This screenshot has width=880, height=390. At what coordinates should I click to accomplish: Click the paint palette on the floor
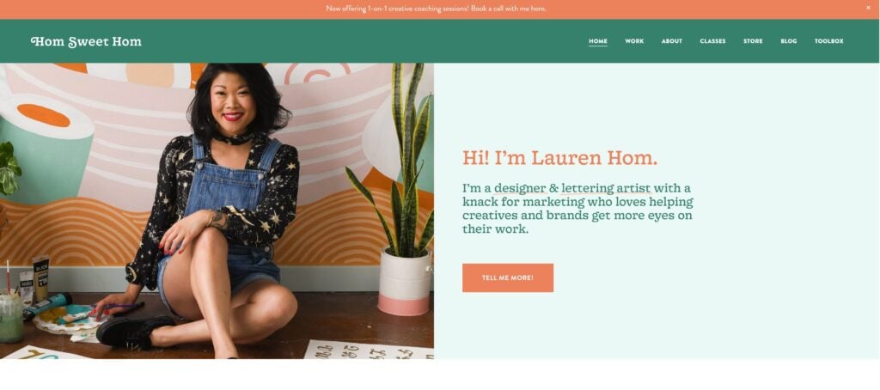pyautogui.click(x=66, y=320)
